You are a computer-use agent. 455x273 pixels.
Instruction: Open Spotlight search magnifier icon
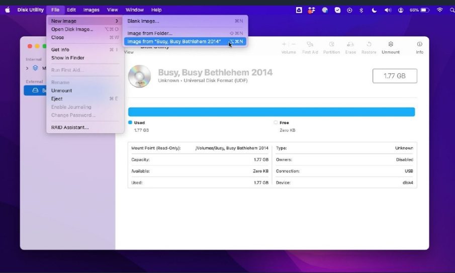(452, 10)
